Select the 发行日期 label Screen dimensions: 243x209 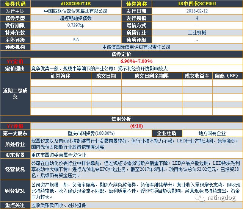pos(136,11)
